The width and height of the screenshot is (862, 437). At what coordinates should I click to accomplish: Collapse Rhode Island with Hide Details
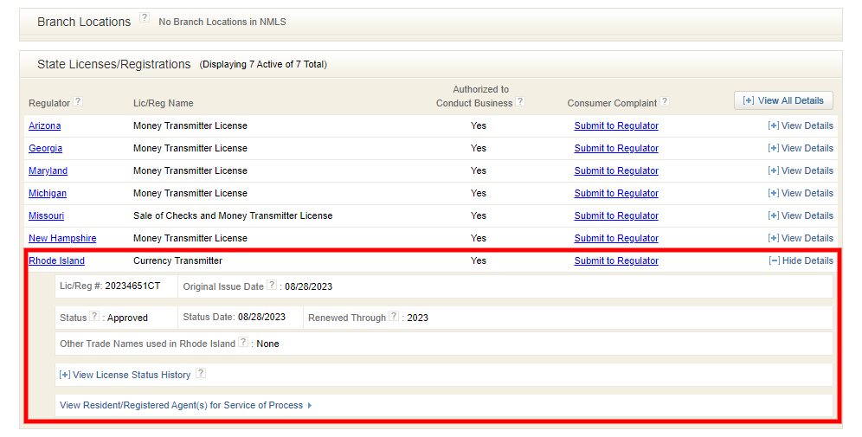pos(801,260)
